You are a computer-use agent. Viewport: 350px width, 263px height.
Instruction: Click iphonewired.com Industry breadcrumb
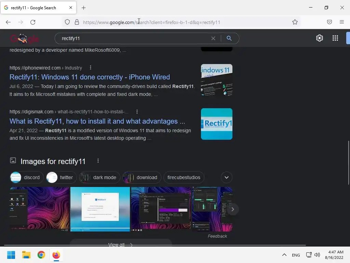click(46, 68)
